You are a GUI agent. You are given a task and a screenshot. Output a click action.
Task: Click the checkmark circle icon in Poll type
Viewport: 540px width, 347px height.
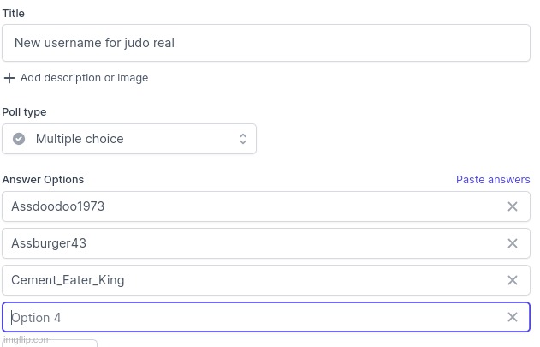(x=19, y=139)
